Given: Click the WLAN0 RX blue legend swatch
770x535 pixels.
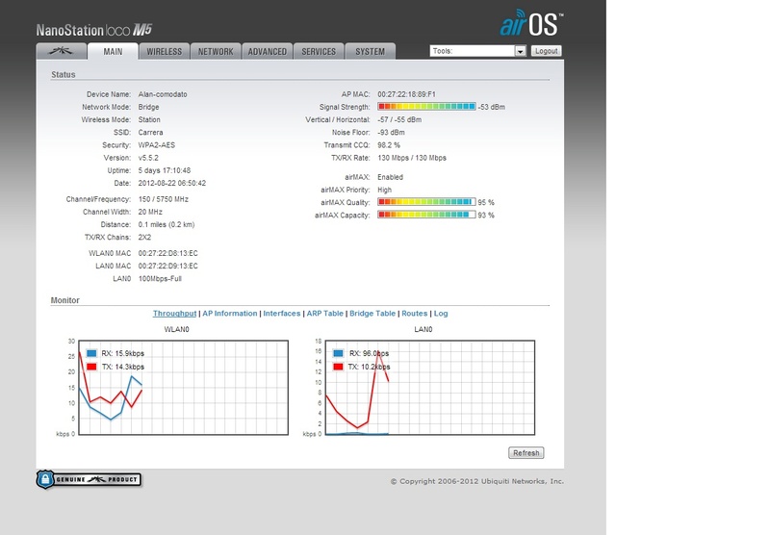Looking at the screenshot, I should [91, 353].
